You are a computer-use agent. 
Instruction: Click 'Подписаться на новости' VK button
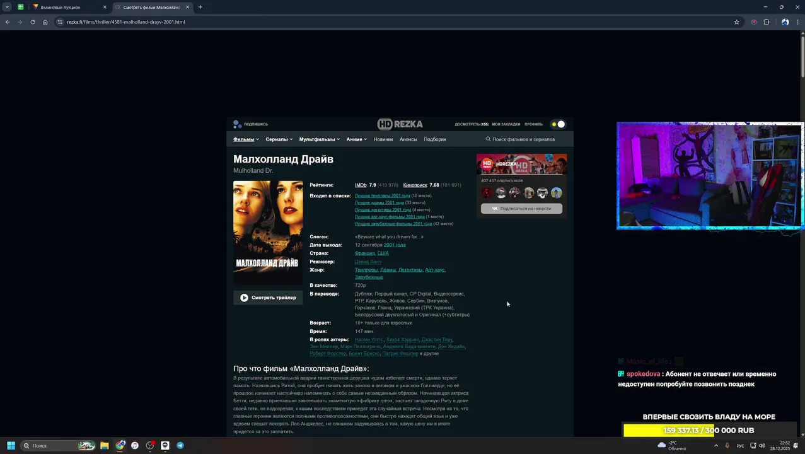click(x=521, y=209)
